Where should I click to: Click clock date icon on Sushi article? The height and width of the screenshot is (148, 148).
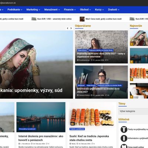(x=77, y=144)
